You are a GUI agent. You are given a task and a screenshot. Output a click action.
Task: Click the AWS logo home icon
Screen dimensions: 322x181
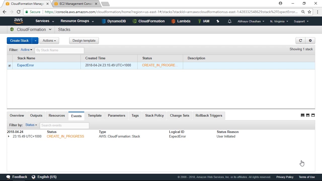point(18,21)
